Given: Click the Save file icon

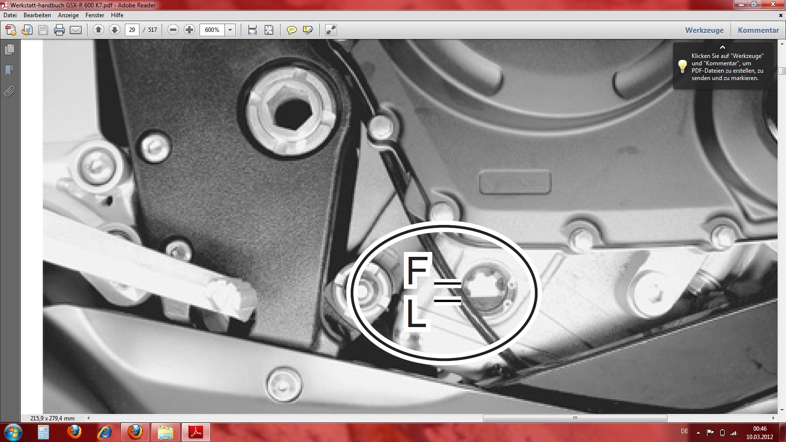Looking at the screenshot, I should tap(43, 30).
